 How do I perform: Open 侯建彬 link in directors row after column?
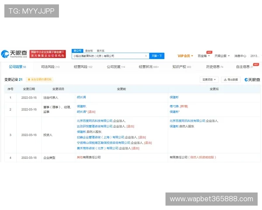pos(174,112)
